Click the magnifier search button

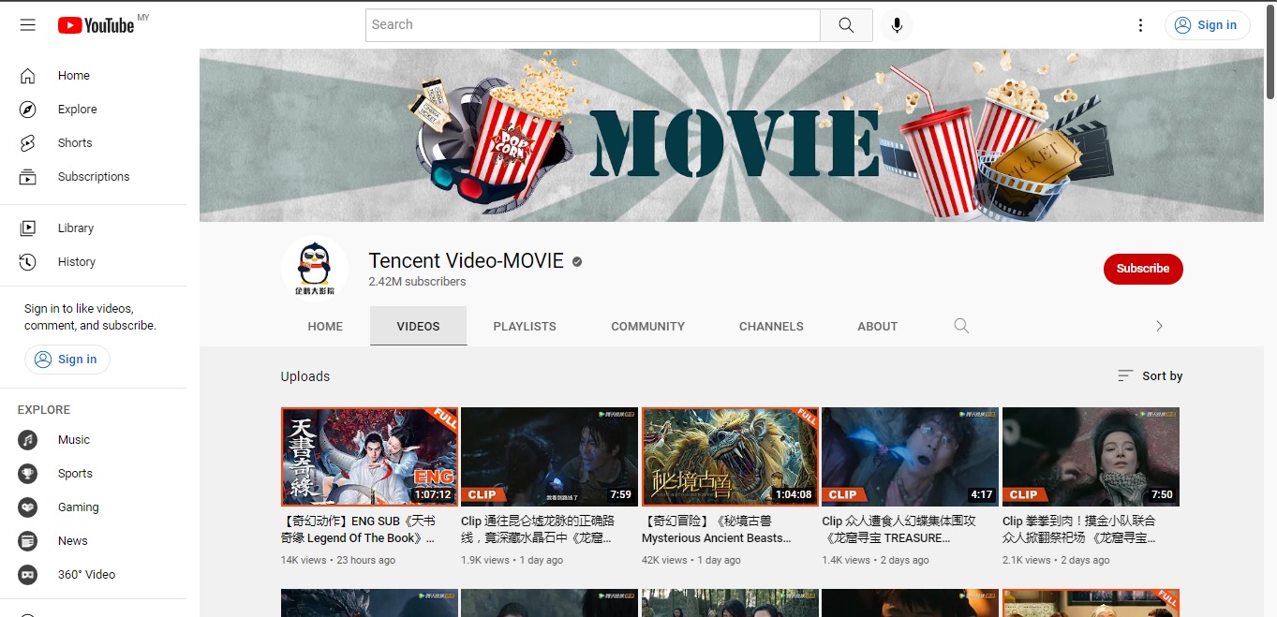(x=846, y=25)
